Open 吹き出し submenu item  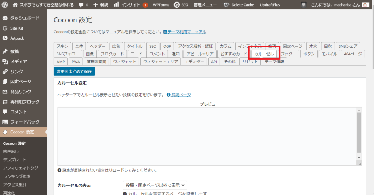[x=11, y=151]
